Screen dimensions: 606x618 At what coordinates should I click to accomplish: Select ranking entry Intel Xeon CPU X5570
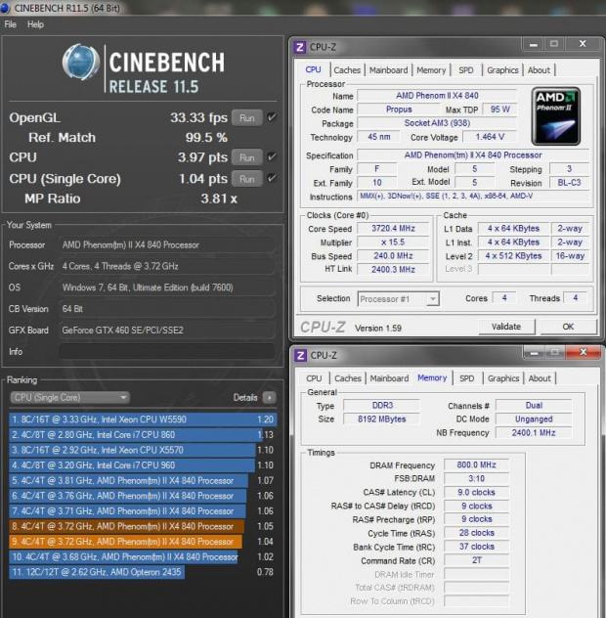tap(143, 450)
